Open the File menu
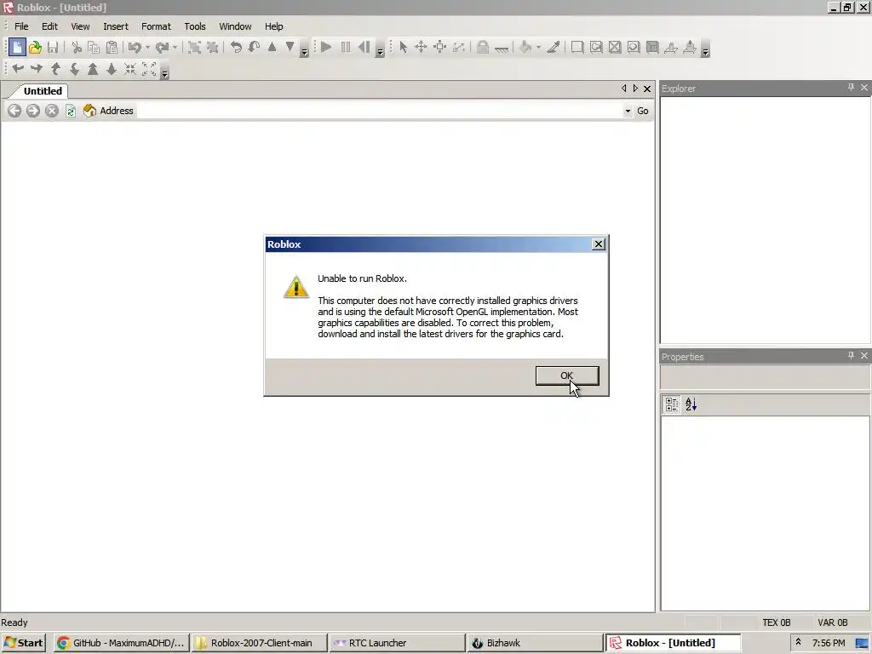This screenshot has width=872, height=654. (x=21, y=26)
